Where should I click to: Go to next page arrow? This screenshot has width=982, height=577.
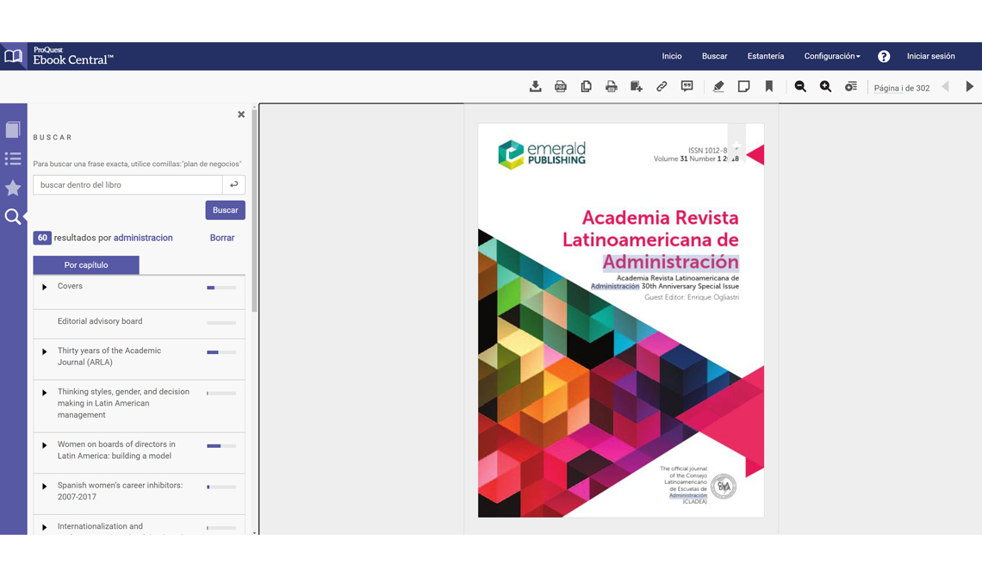(969, 87)
